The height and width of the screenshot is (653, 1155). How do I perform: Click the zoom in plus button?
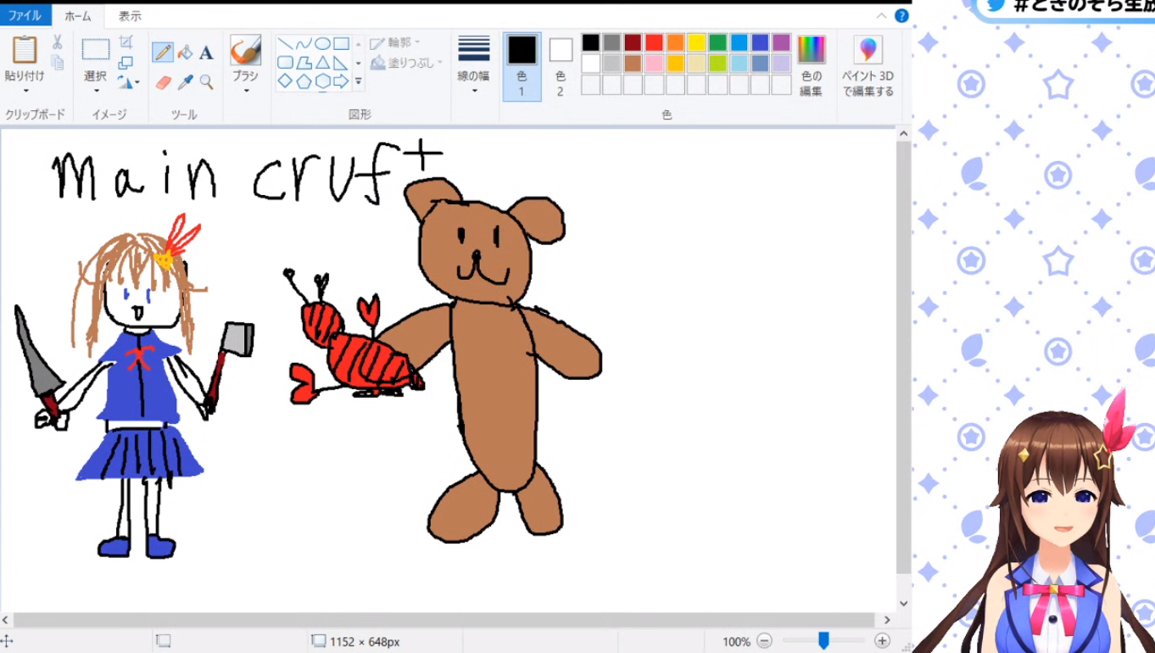882,641
